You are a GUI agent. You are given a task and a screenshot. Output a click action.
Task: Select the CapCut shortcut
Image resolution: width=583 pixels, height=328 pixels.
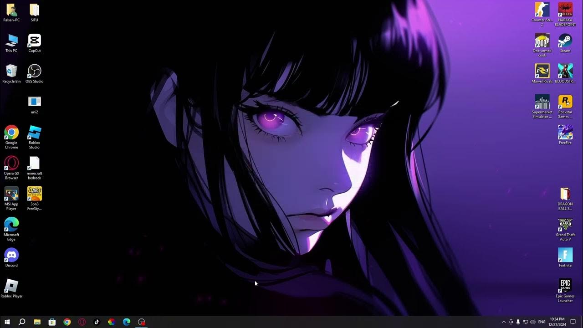35,43
